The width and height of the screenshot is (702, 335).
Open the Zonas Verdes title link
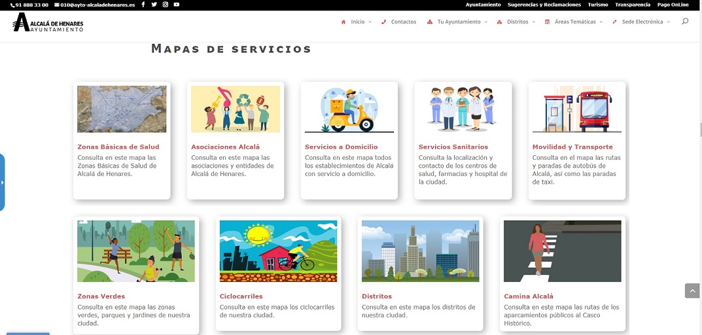tap(101, 296)
